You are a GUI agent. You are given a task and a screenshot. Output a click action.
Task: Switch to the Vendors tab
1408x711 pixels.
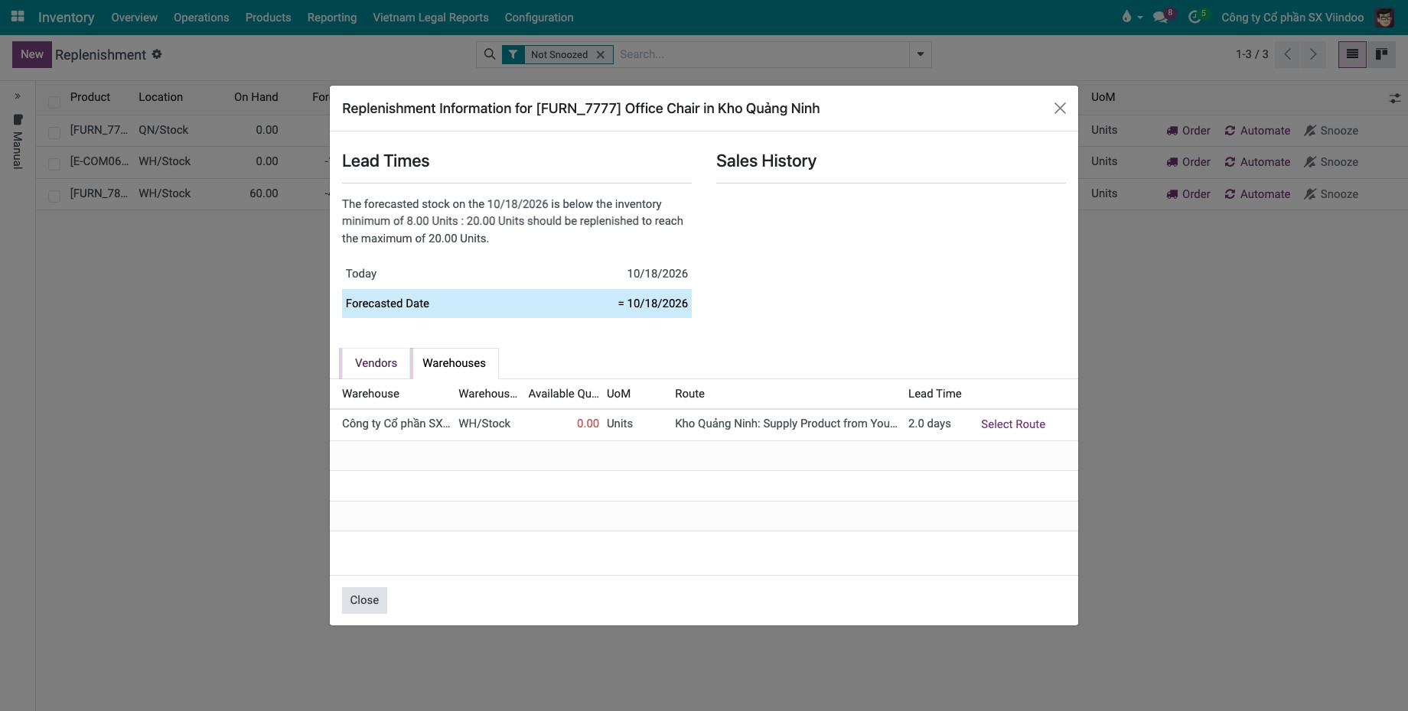(376, 363)
